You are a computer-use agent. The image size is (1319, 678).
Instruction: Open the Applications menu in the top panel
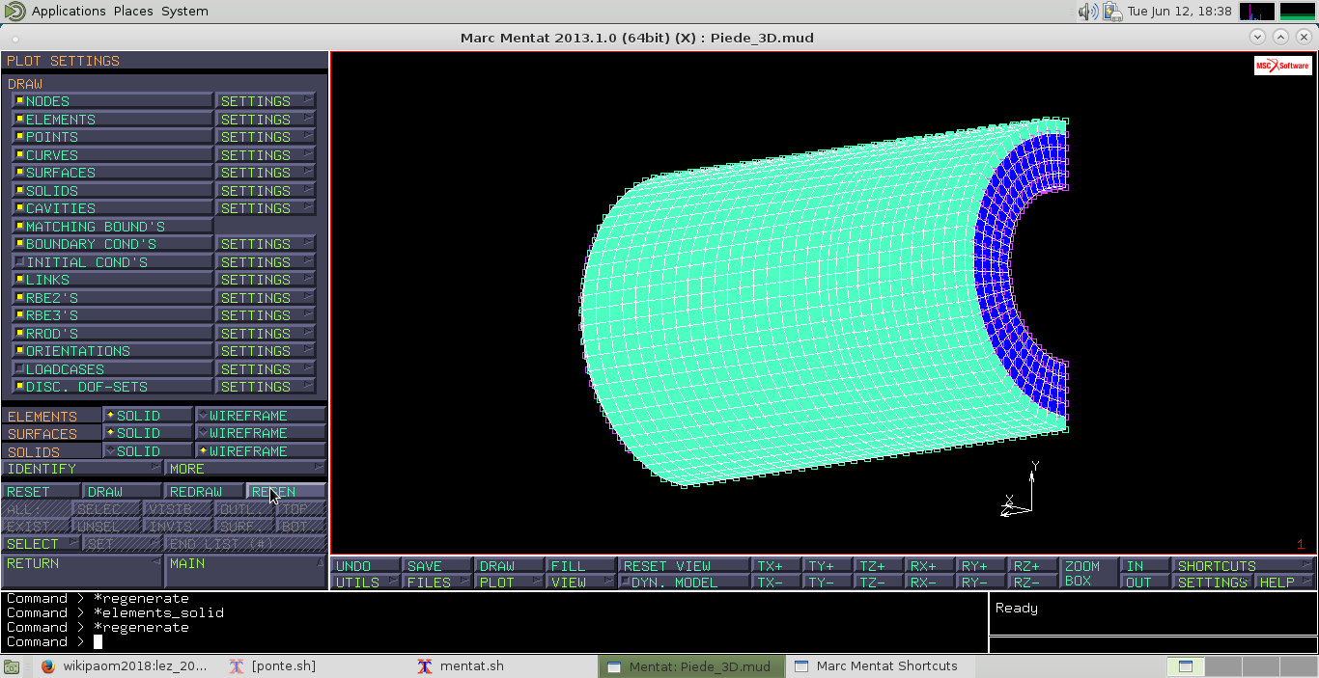(69, 11)
